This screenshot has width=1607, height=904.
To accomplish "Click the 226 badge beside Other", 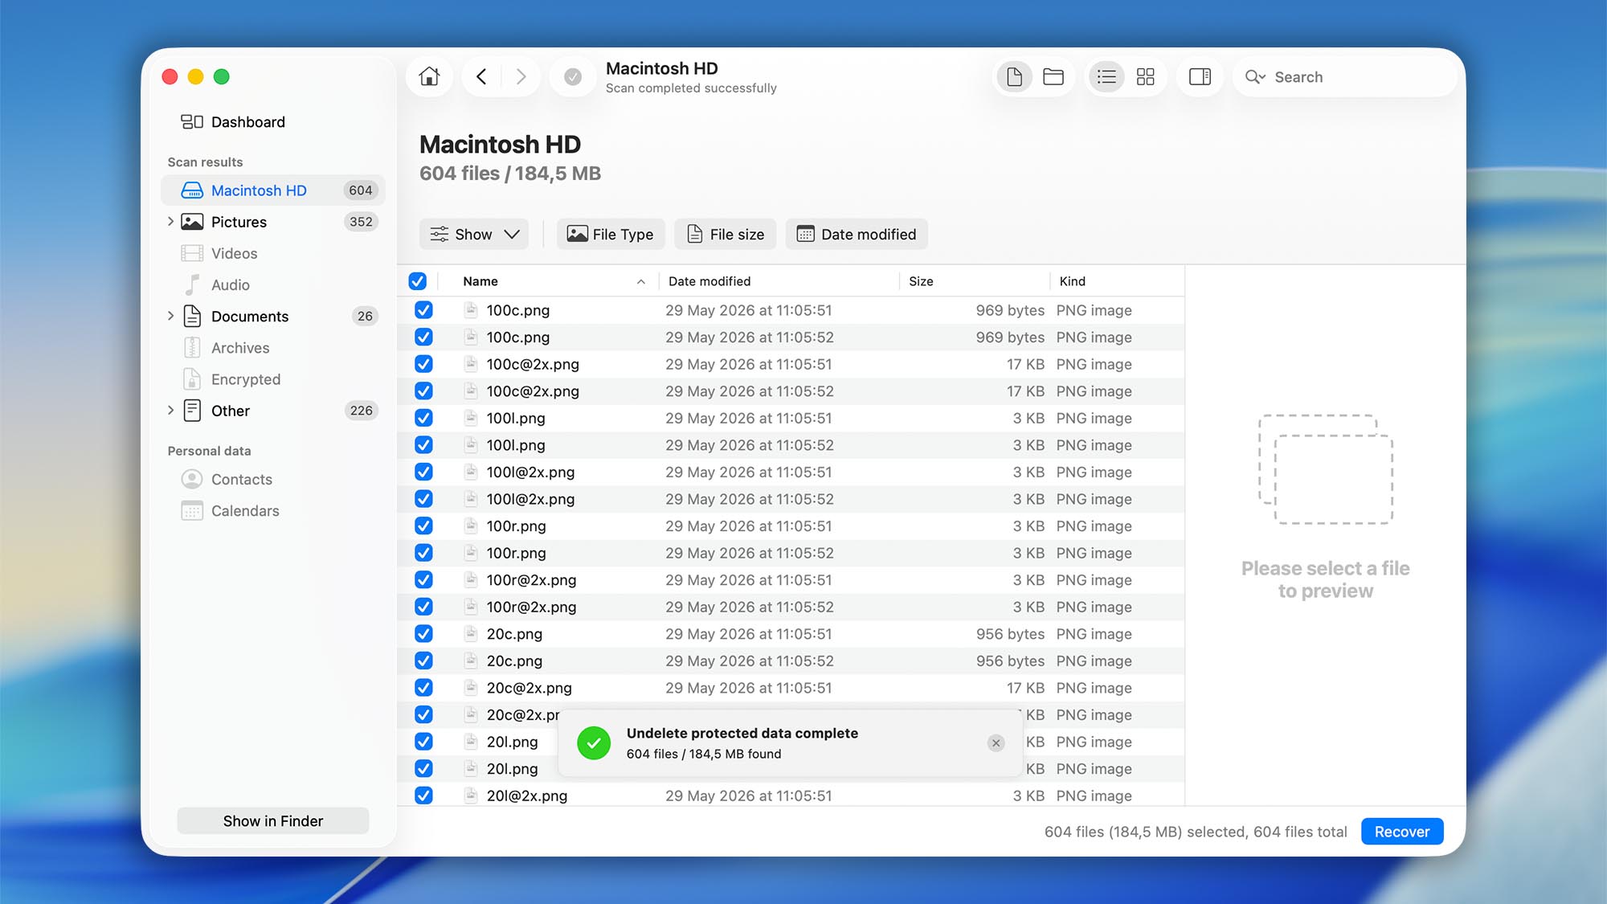I will [x=361, y=411].
